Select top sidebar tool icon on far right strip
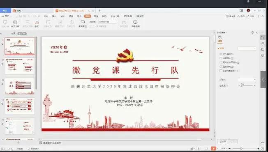 coord(263,37)
